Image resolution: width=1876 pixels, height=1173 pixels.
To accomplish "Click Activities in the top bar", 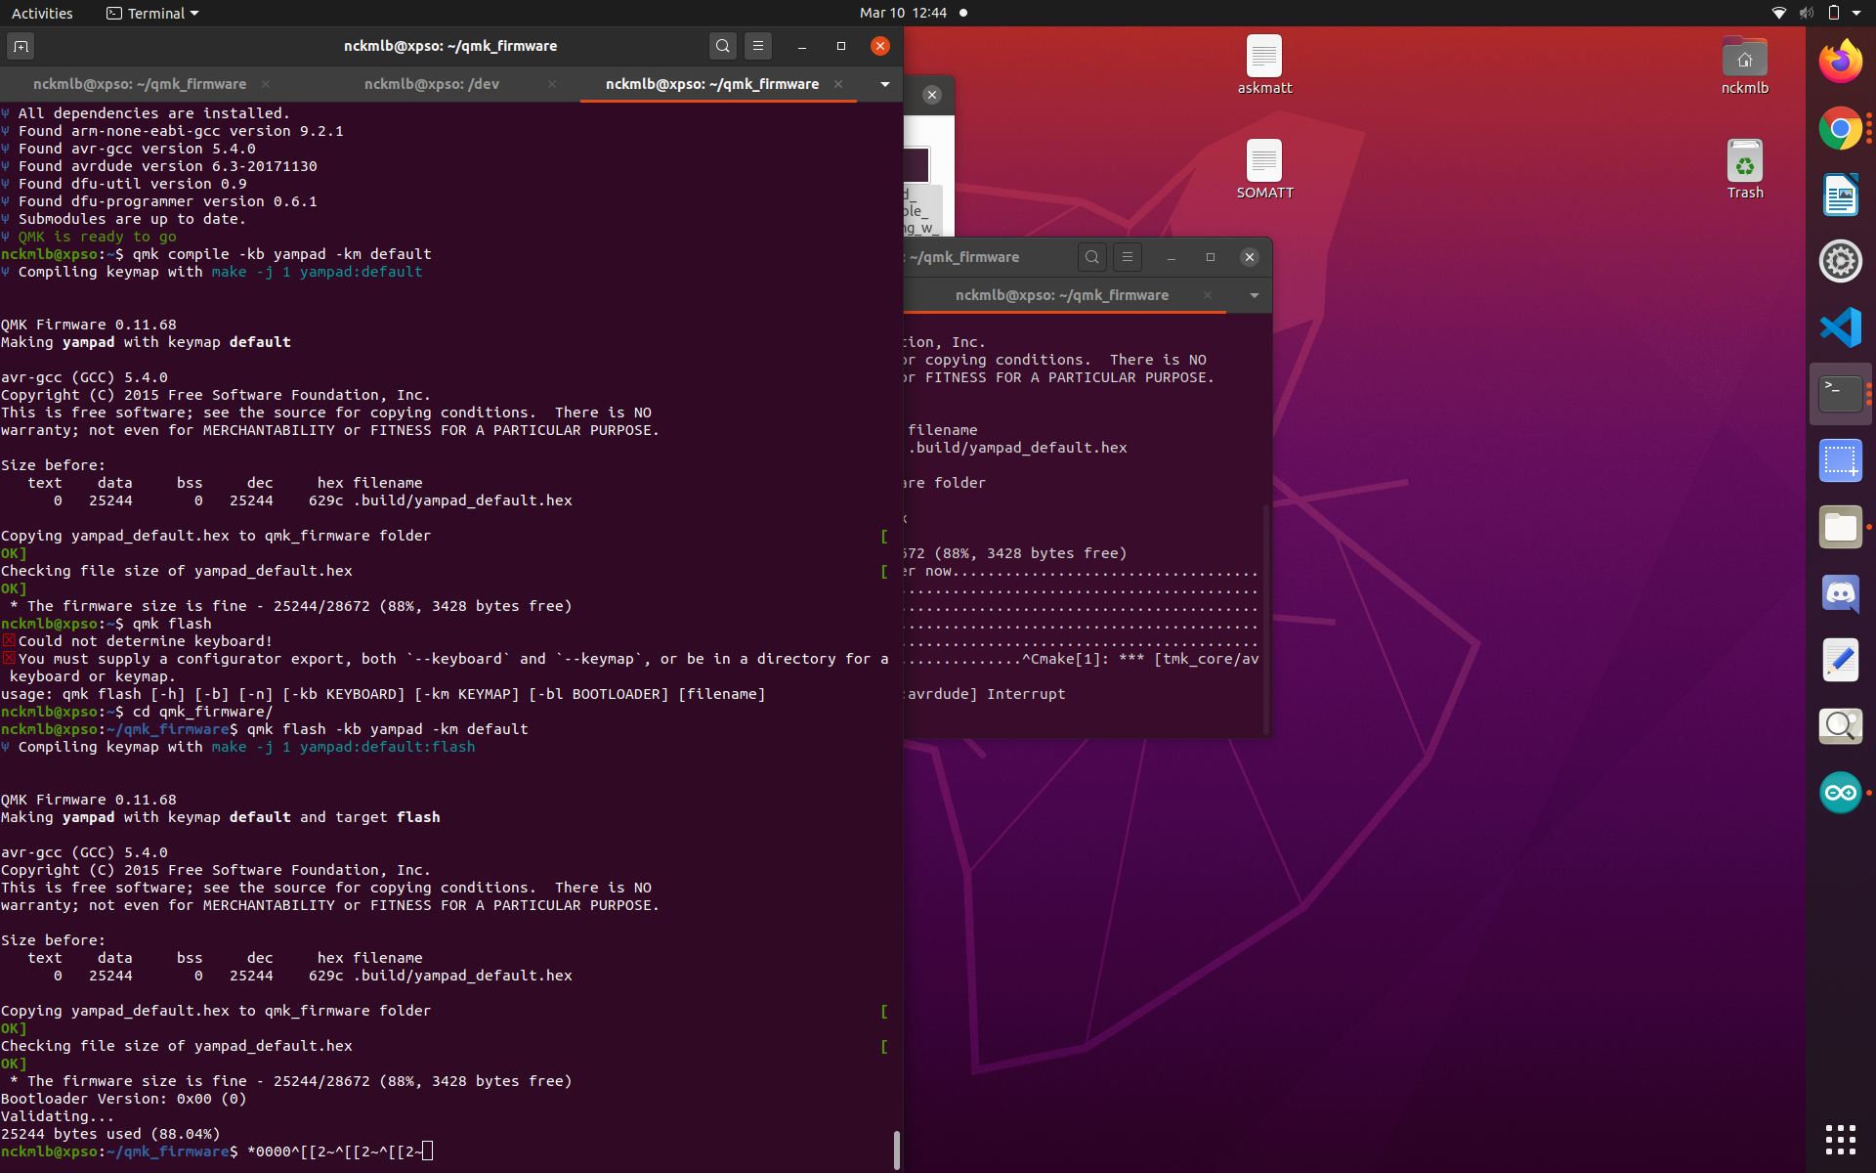I will (42, 13).
